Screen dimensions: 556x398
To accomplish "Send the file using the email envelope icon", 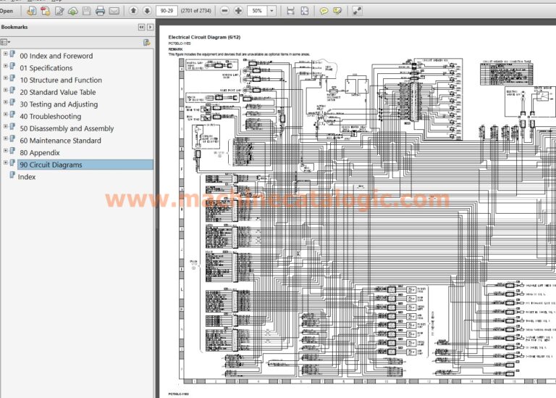I will 114,11.
